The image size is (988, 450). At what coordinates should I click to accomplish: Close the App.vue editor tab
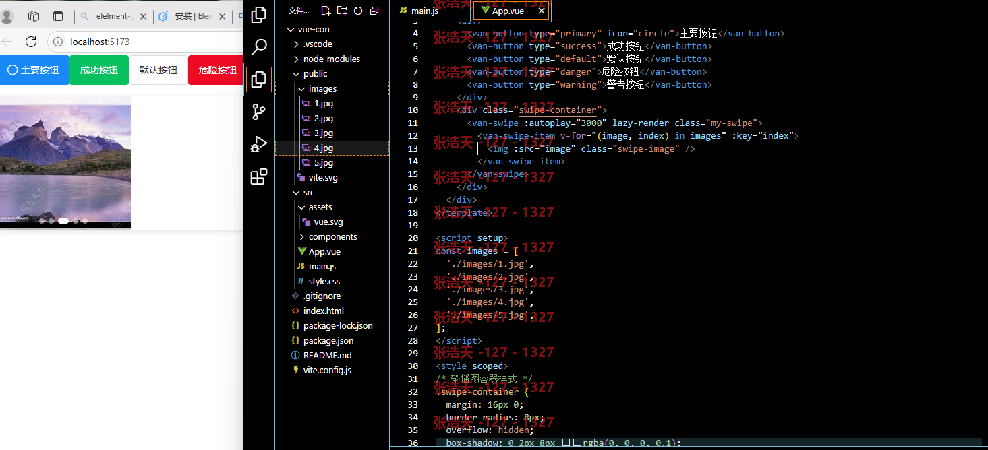(541, 11)
